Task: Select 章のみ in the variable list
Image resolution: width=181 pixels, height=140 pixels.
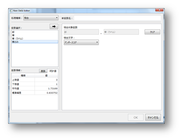Action: (x=35, y=42)
